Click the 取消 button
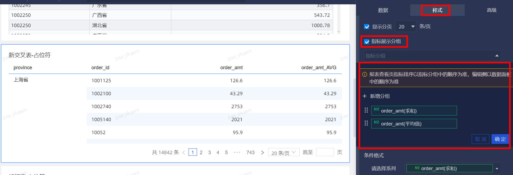Image resolution: width=513 pixels, height=175 pixels. pos(480,139)
